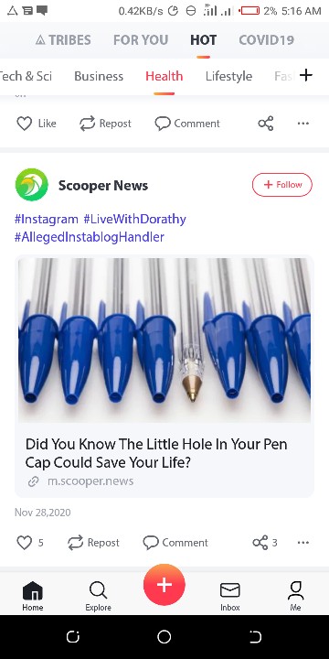This screenshot has height=659, width=329.
Task: Open three-dot menu of upper post
Action: pyautogui.click(x=303, y=124)
